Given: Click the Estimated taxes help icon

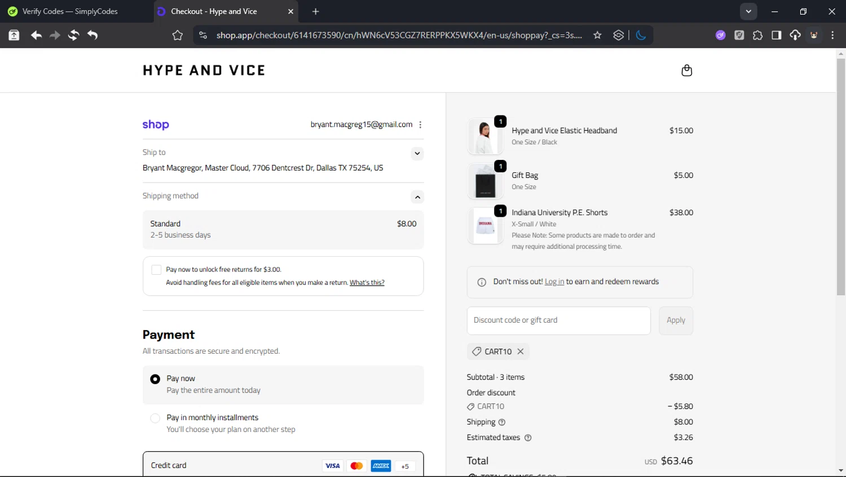Looking at the screenshot, I should tap(528, 438).
